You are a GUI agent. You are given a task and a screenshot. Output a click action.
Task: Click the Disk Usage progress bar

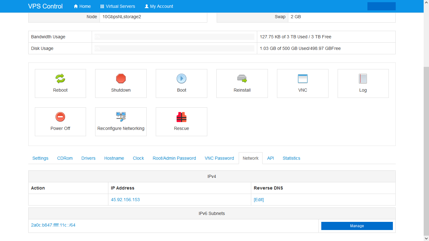pyautogui.click(x=174, y=48)
